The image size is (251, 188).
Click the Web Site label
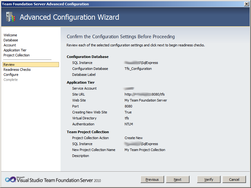79,100
